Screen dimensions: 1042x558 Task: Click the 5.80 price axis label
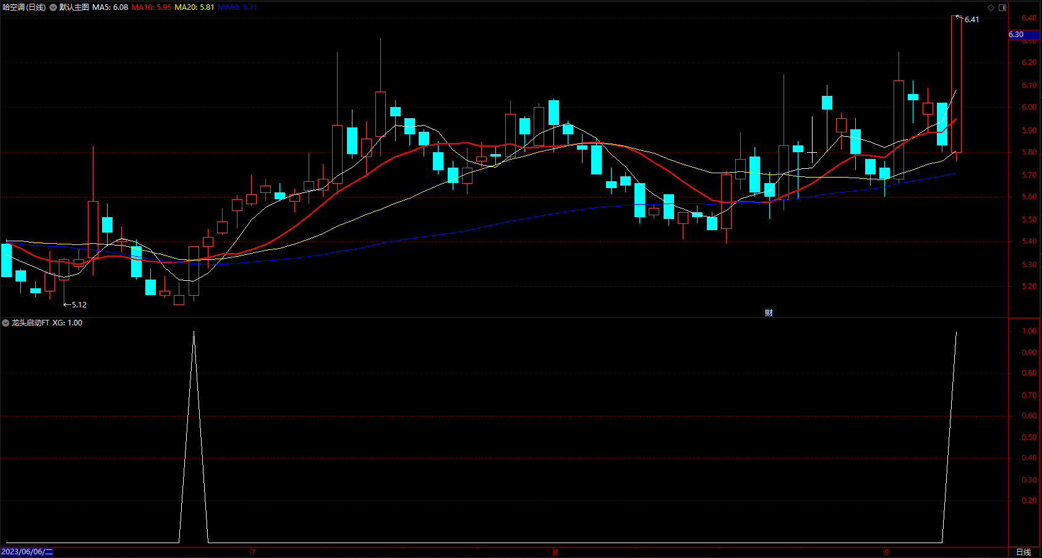[1029, 152]
